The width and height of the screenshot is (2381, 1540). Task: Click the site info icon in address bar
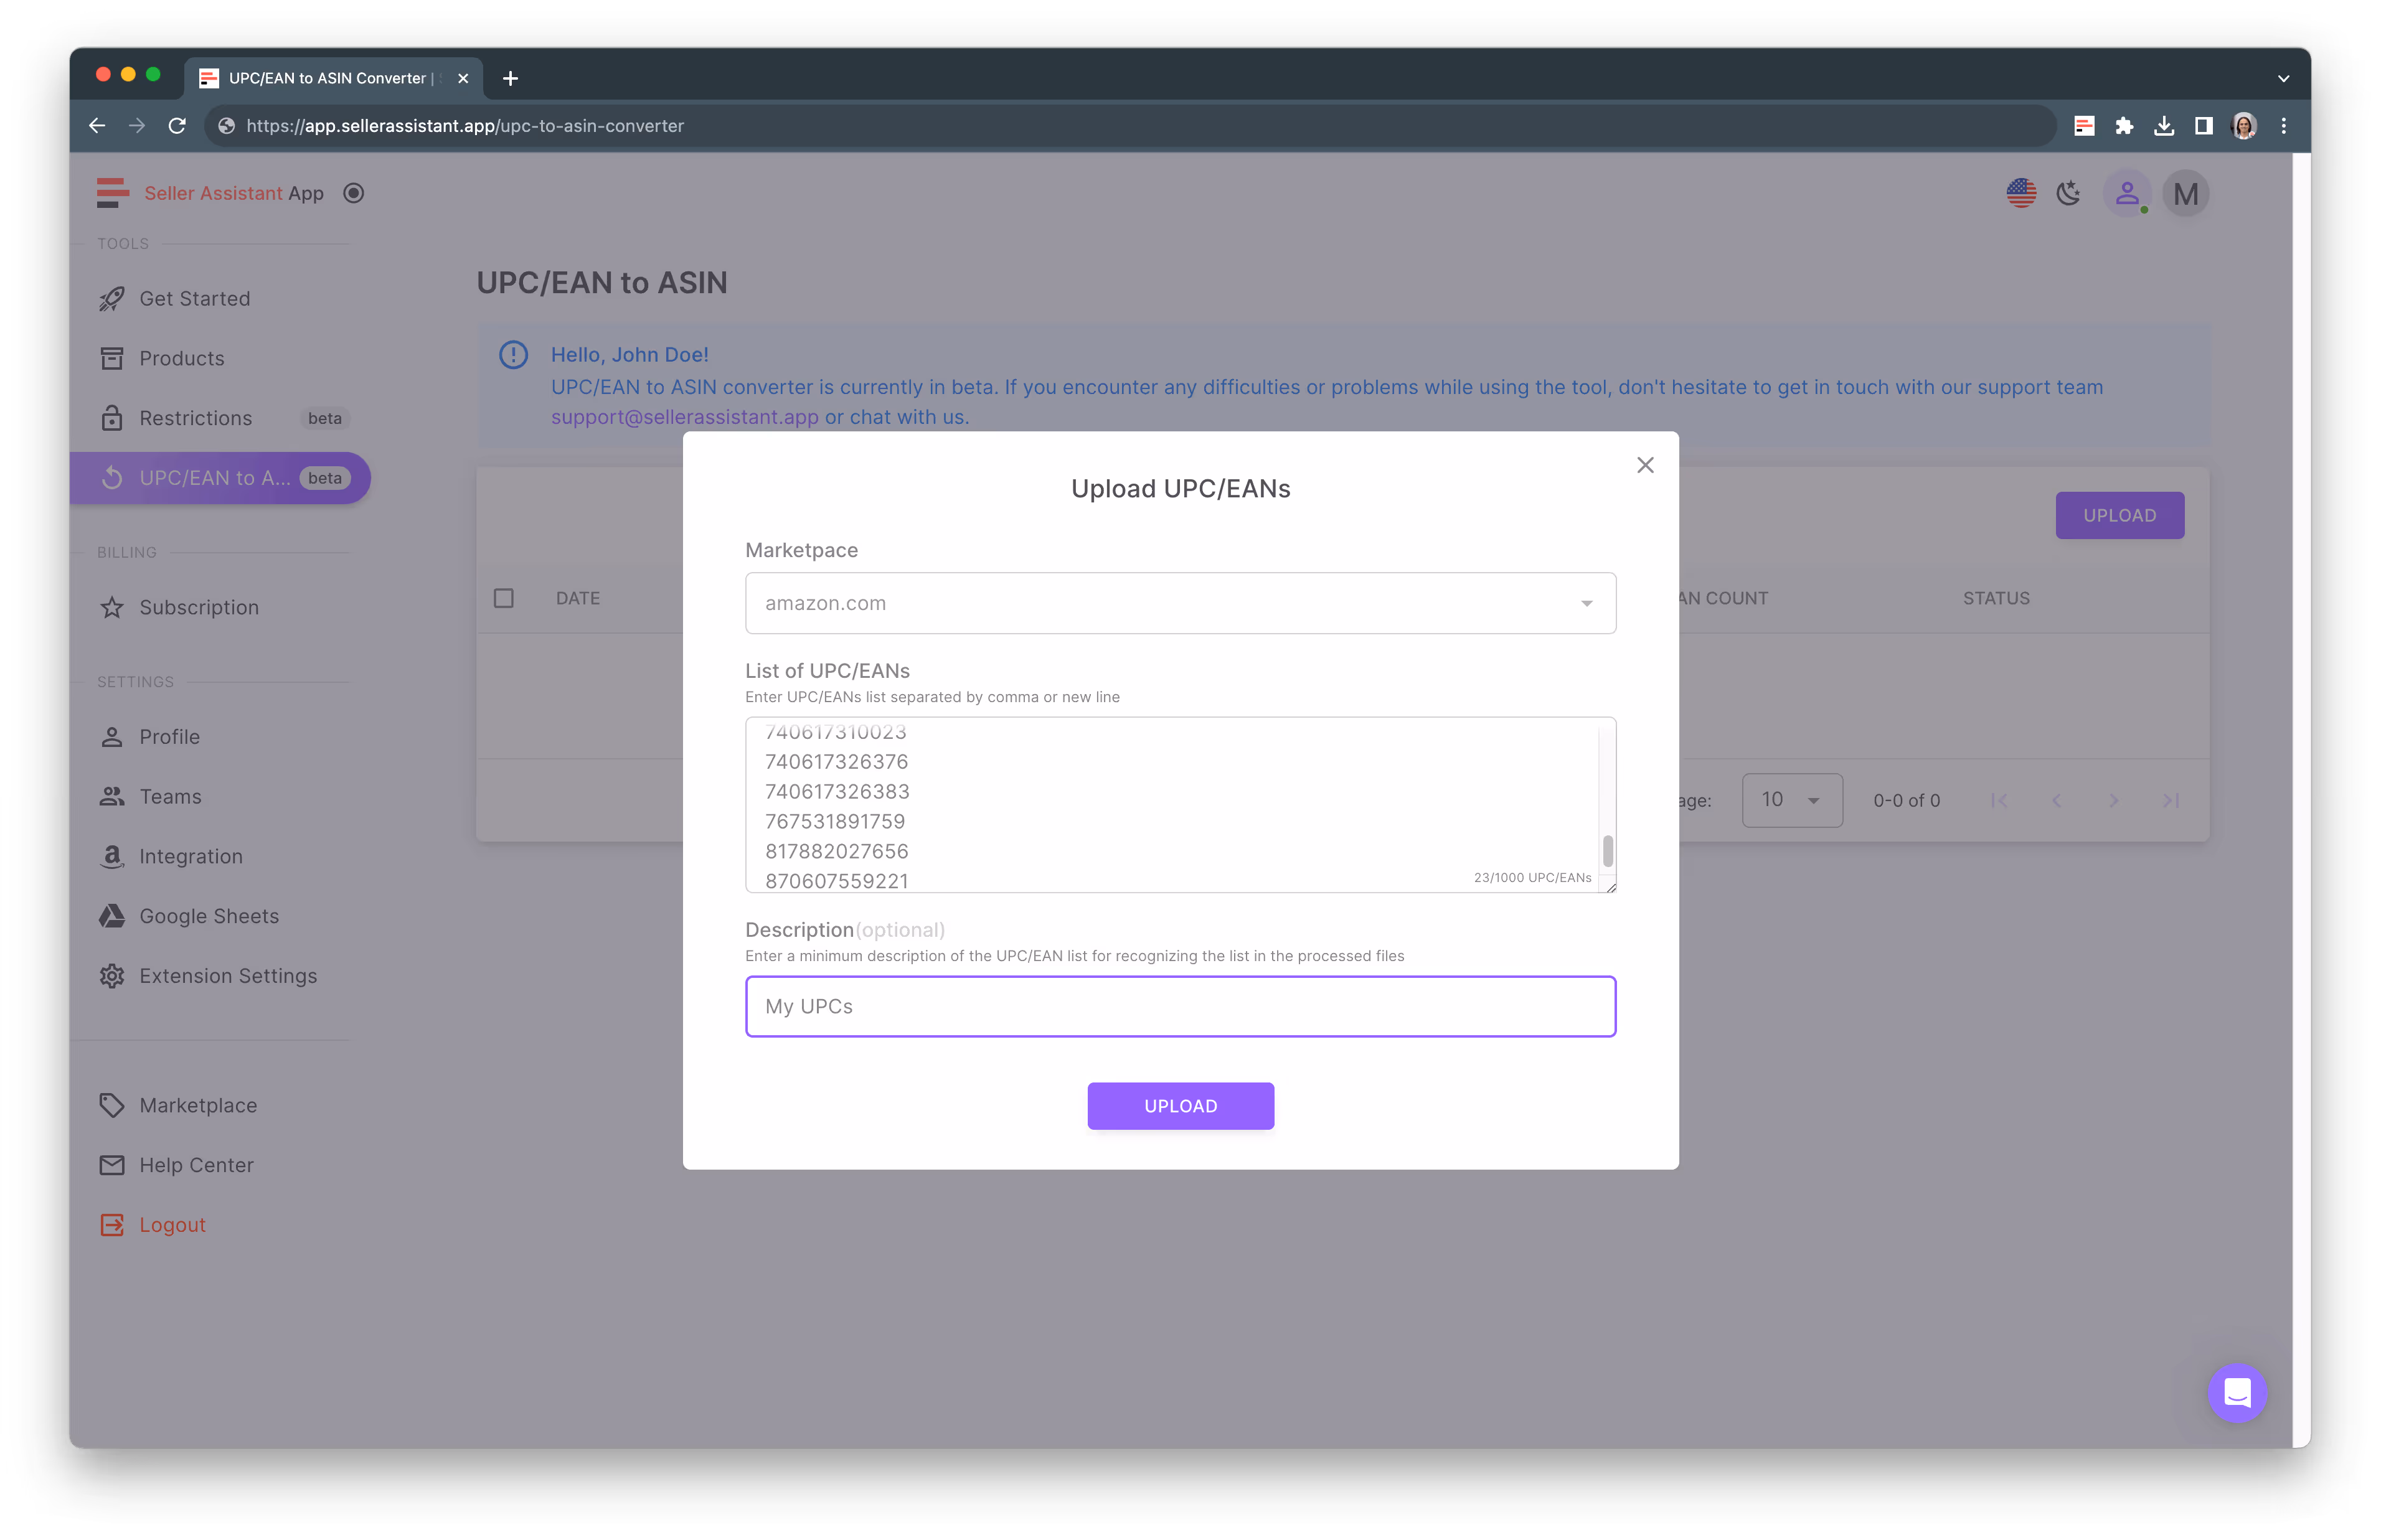(x=227, y=126)
